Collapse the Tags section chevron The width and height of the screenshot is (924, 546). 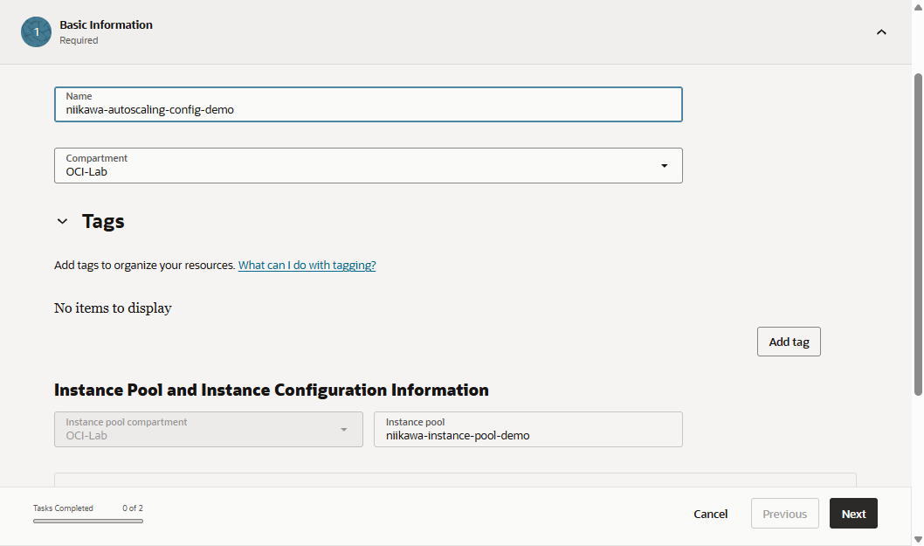(62, 222)
